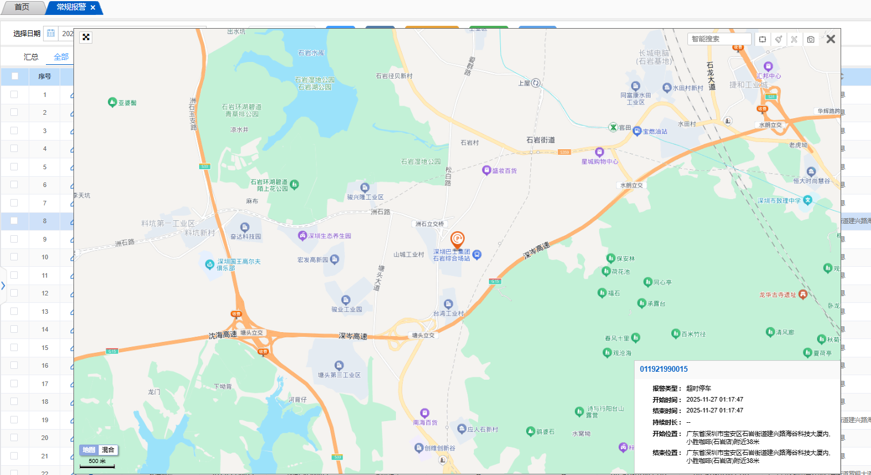Viewport: 871px width, 475px height.
Task: Select the crossed ruler measure tool
Action: tap(794, 40)
